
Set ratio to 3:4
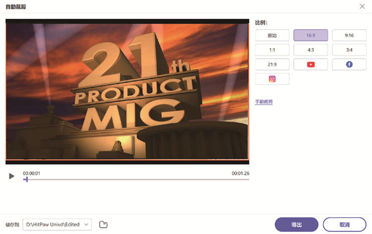(x=349, y=50)
